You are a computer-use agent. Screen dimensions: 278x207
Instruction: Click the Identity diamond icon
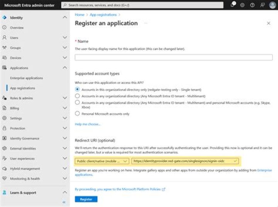tap(5, 17)
